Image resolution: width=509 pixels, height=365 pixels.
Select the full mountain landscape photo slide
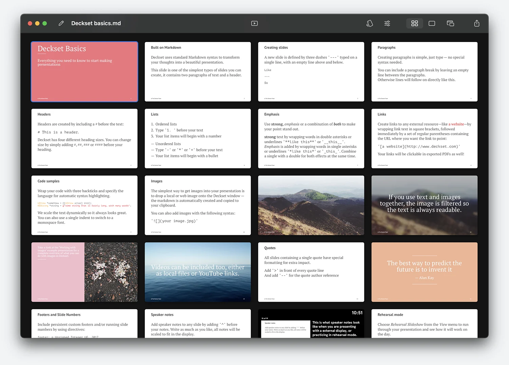coord(311,205)
